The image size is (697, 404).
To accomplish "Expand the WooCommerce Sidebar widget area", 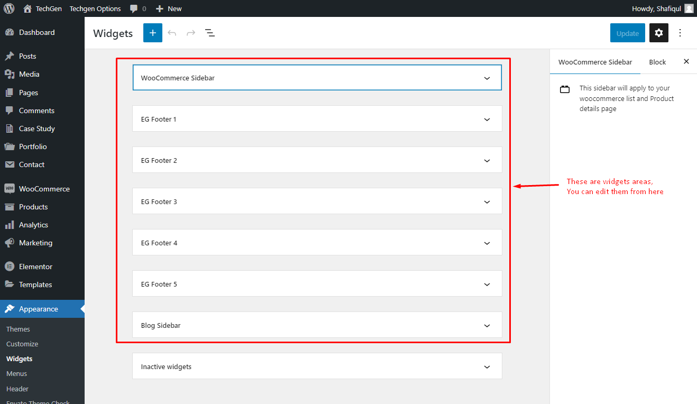I will click(317, 78).
